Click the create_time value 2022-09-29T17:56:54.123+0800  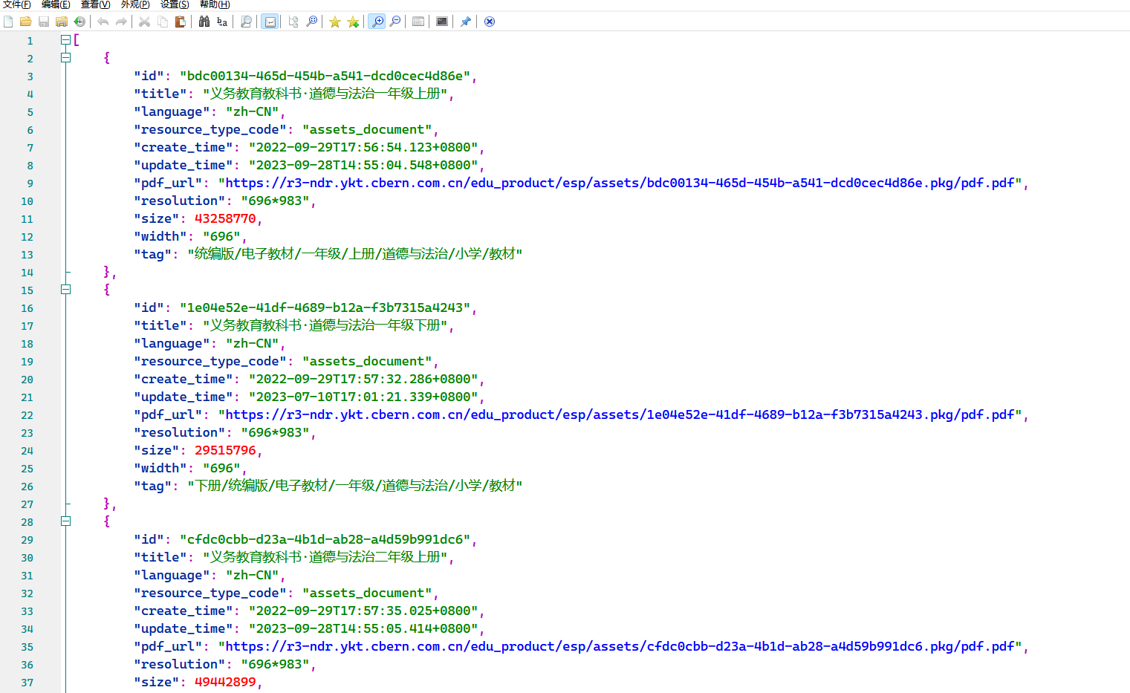(363, 147)
